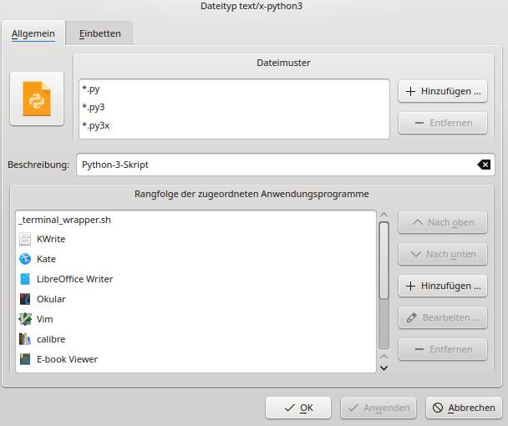The height and width of the screenshot is (426, 508).
Task: Select the KWrite application icon
Action: click(x=25, y=239)
